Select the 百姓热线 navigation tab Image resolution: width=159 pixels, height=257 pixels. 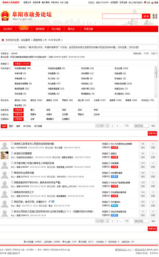click(24, 29)
